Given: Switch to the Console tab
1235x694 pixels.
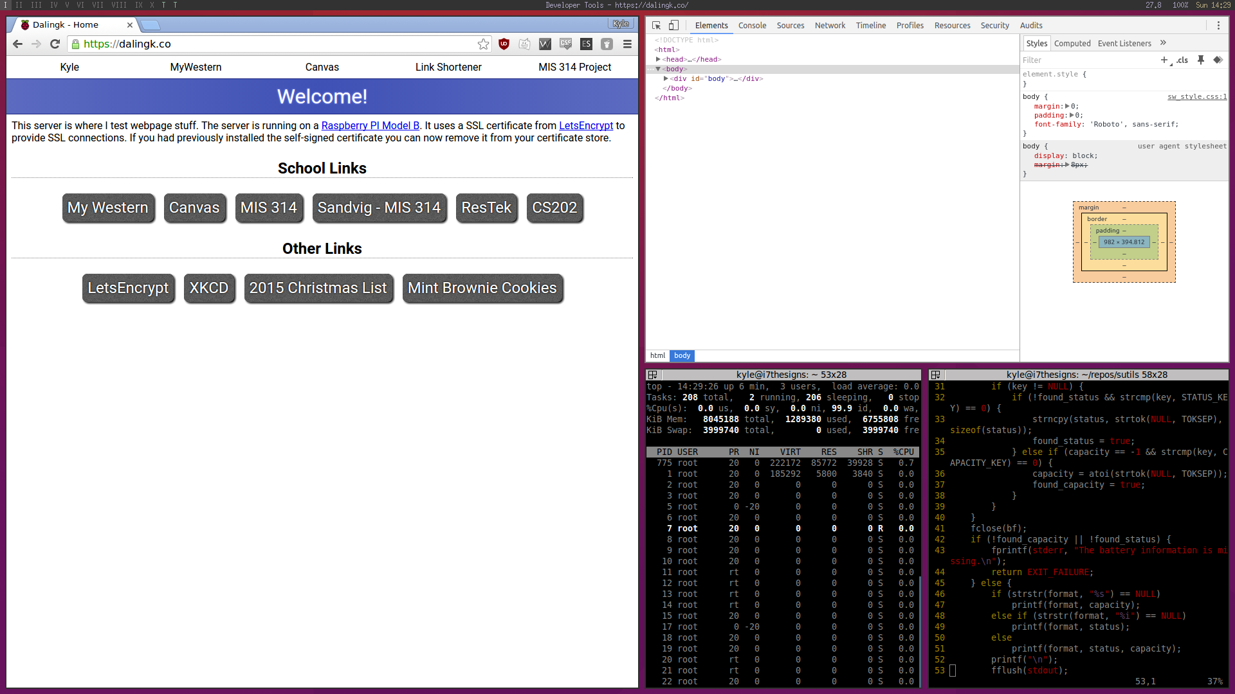Looking at the screenshot, I should (x=752, y=26).
